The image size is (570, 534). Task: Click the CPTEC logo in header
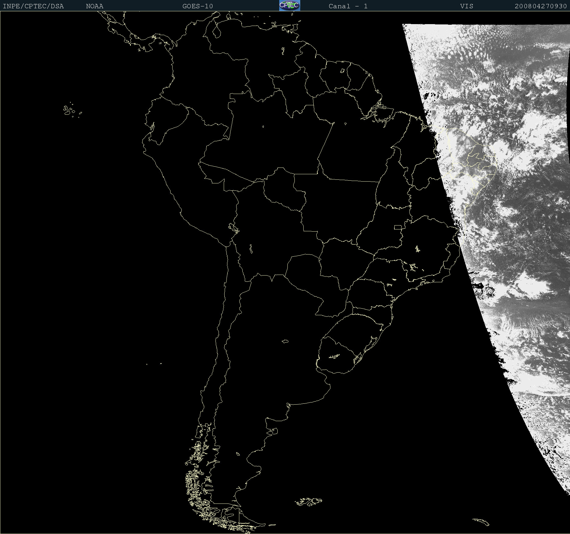290,5
